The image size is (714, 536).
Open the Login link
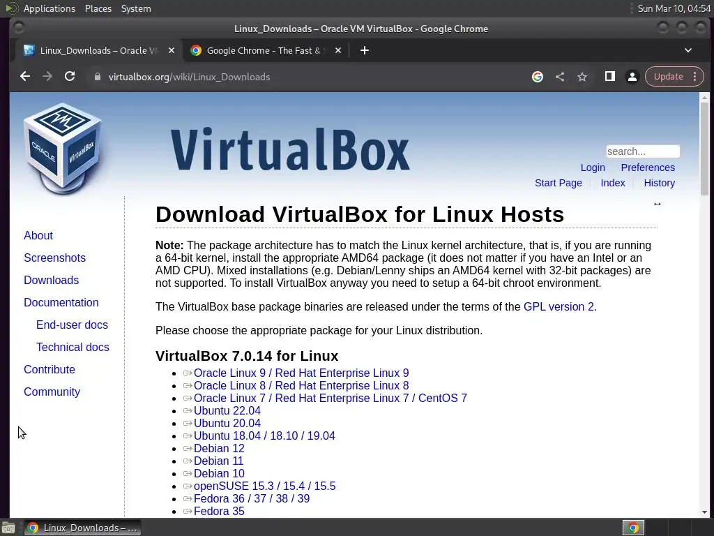coord(593,167)
